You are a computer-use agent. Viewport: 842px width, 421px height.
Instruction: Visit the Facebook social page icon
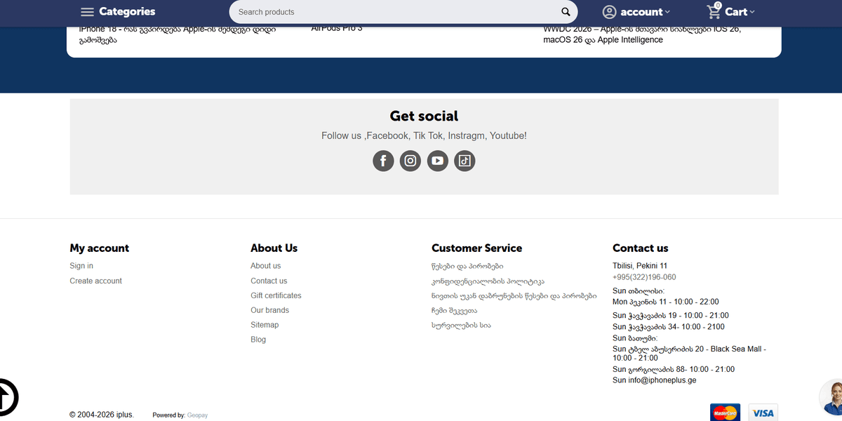(383, 161)
